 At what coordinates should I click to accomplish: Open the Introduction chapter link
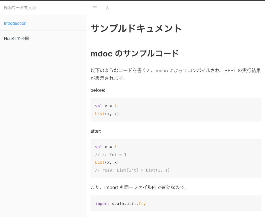pos(15,23)
